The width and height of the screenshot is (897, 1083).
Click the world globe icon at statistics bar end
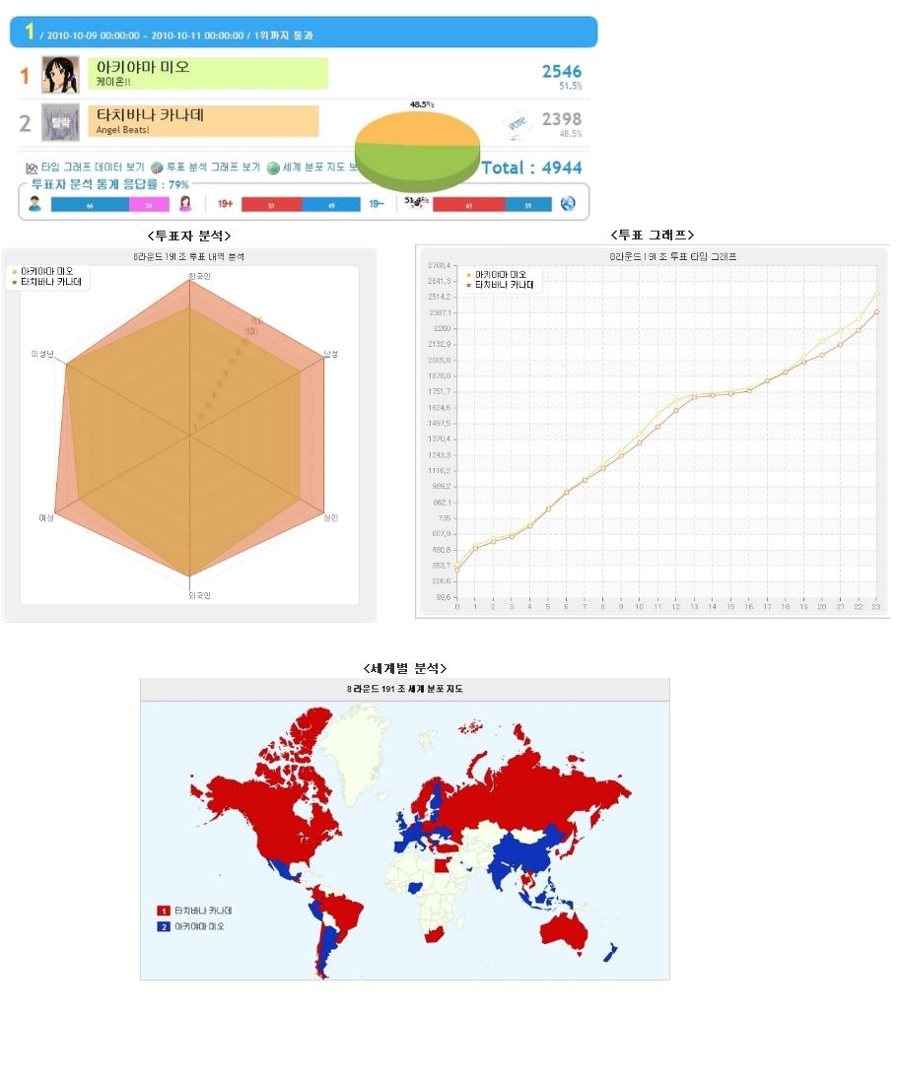pos(568,204)
